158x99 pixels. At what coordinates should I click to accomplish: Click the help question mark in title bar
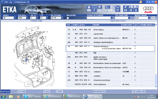click(147, 2)
